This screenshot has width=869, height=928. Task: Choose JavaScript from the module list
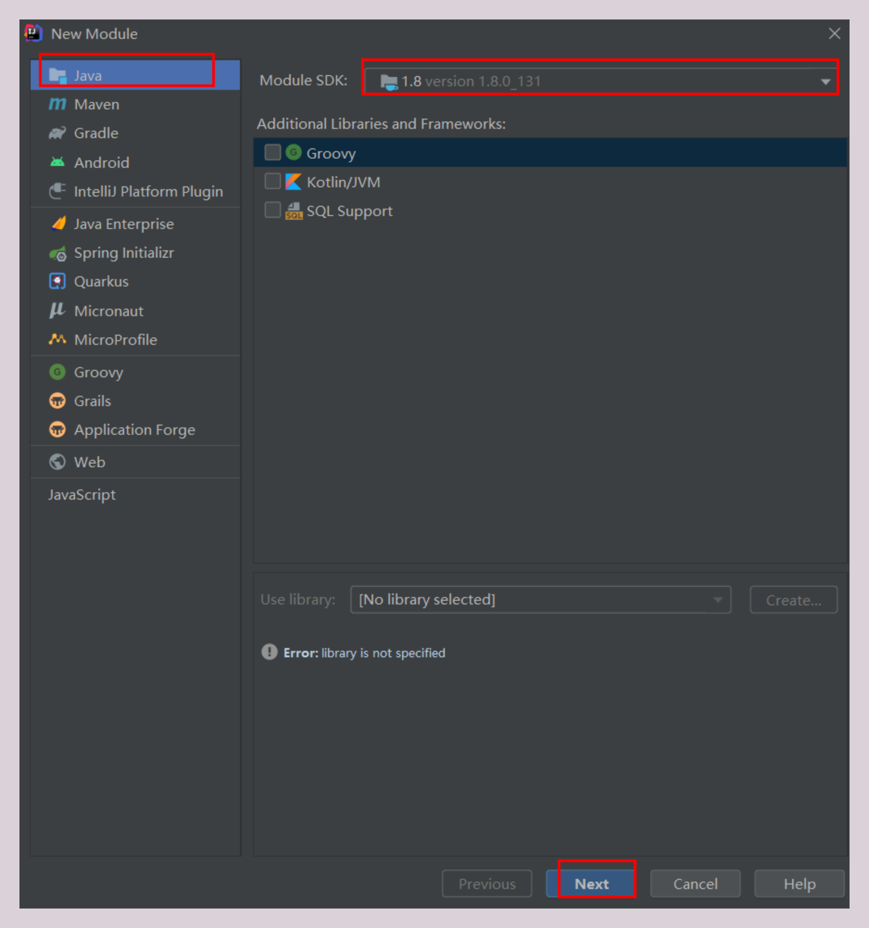(x=82, y=495)
